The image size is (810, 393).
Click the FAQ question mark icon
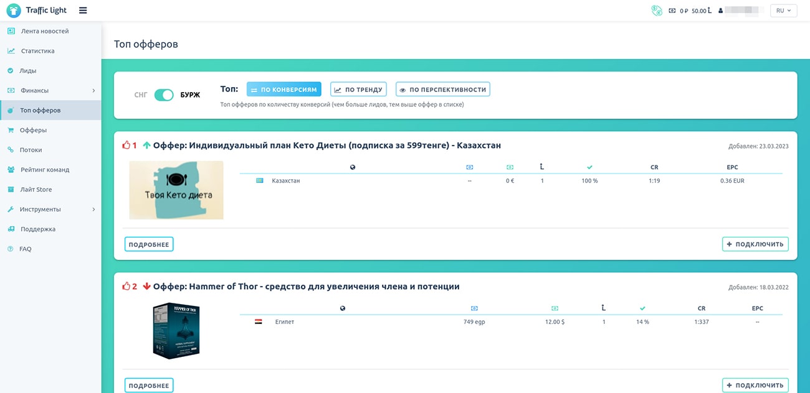click(10, 249)
